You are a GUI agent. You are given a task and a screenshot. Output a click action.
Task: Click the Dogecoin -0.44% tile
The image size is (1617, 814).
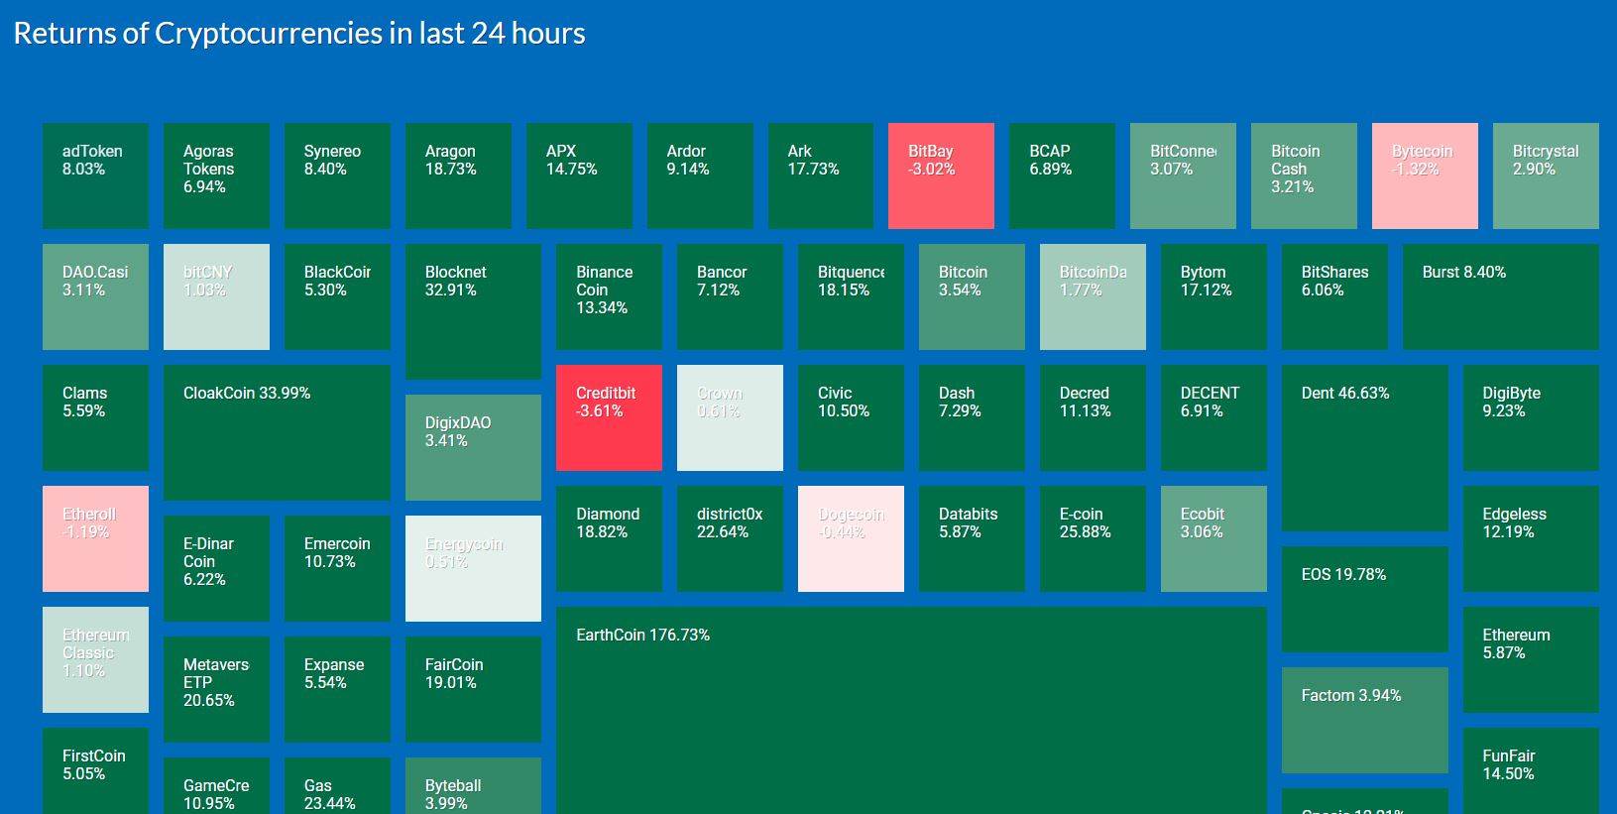tap(851, 538)
